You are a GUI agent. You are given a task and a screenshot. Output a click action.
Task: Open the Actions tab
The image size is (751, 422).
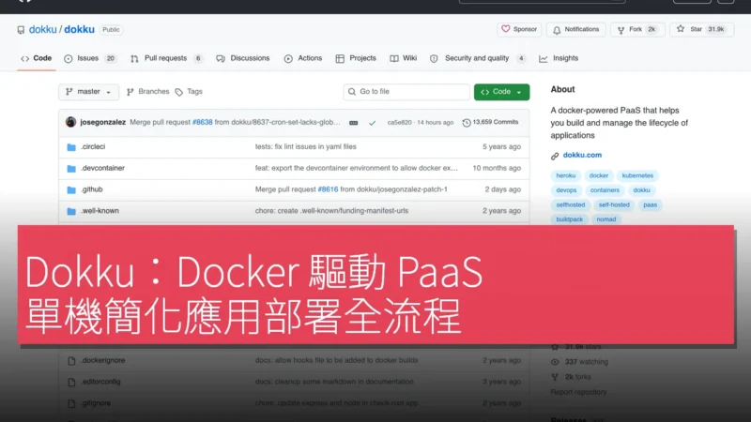coord(302,58)
